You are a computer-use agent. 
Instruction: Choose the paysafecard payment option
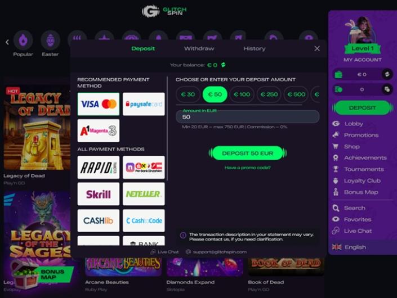click(144, 104)
